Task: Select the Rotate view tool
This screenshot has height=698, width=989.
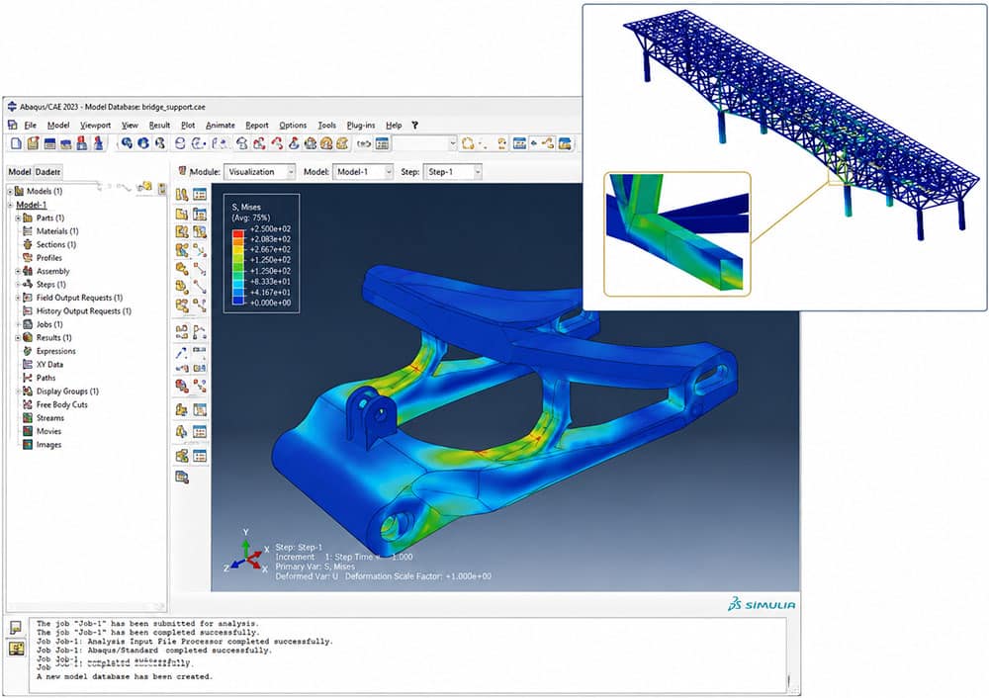Action: coord(143,143)
